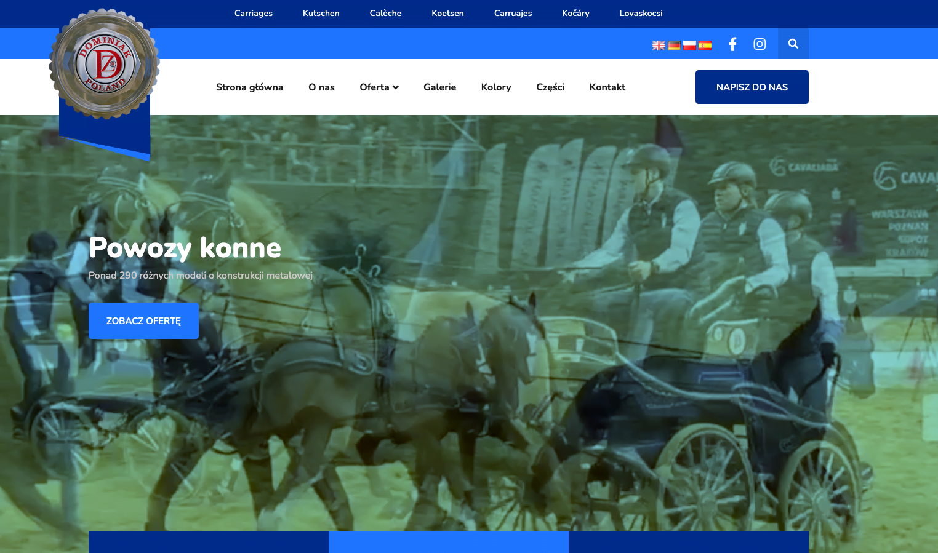This screenshot has height=553, width=938.
Task: Pick the Spanish flag language icon
Action: [705, 45]
